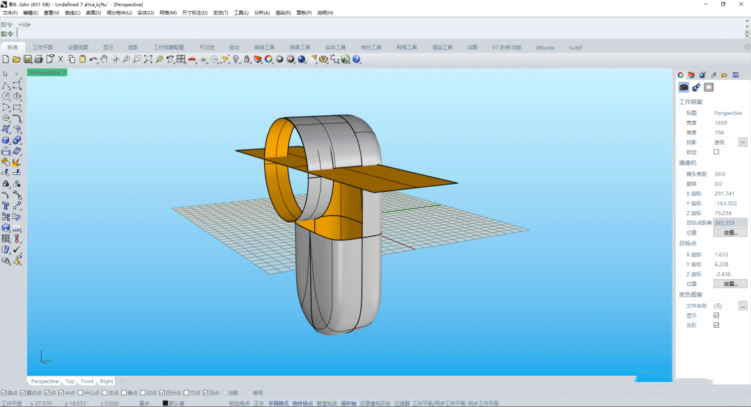Open the Perspective viewport title menu
Viewport: 751px width, 407px height.
click(47, 72)
